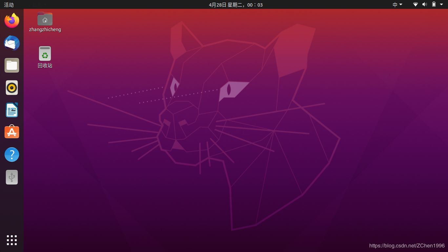The image size is (448, 252).
Task: Open the Help icon in dock
Action: 12,155
